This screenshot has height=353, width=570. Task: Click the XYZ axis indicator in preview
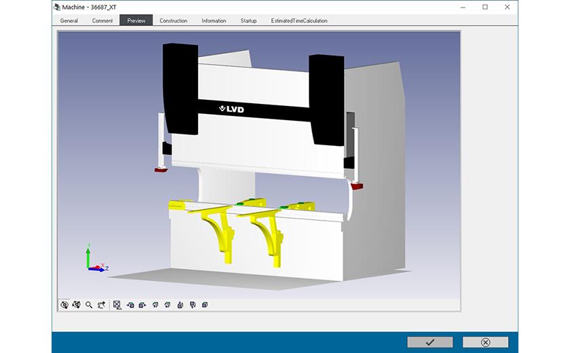pyautogui.click(x=95, y=259)
